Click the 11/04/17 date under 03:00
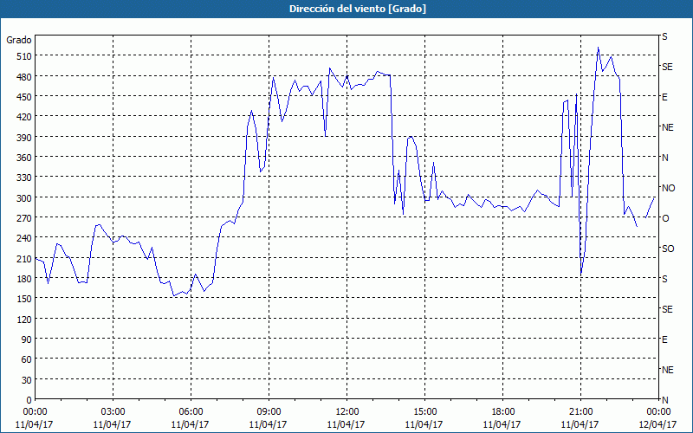693x433 pixels. coord(113,424)
